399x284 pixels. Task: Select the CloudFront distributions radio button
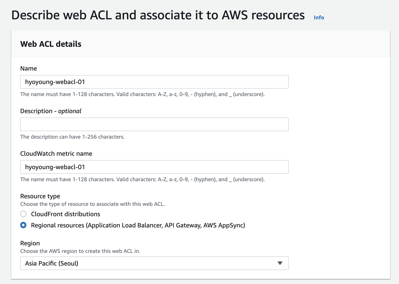tap(23, 214)
